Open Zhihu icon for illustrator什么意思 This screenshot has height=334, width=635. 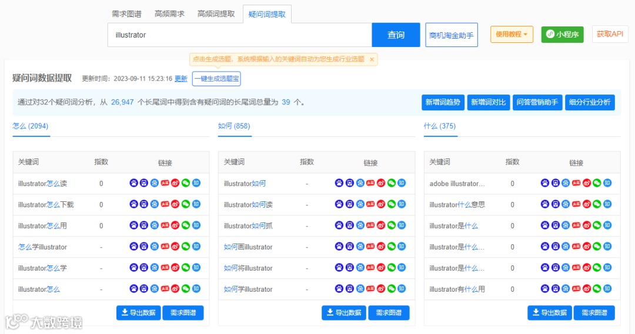(x=607, y=204)
